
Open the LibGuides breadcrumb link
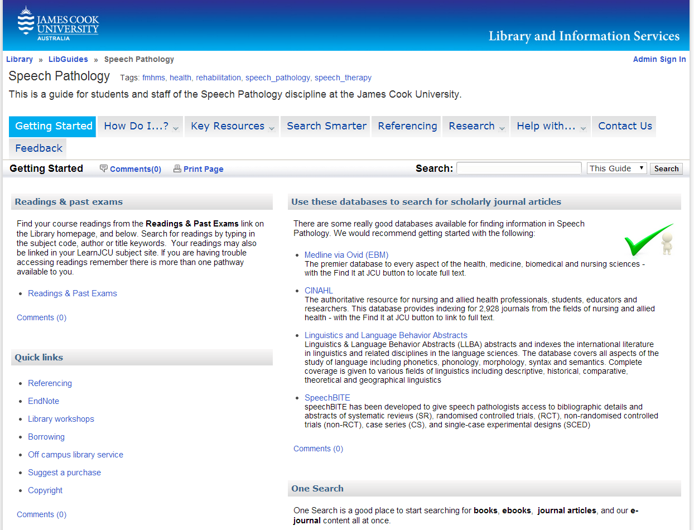(68, 59)
